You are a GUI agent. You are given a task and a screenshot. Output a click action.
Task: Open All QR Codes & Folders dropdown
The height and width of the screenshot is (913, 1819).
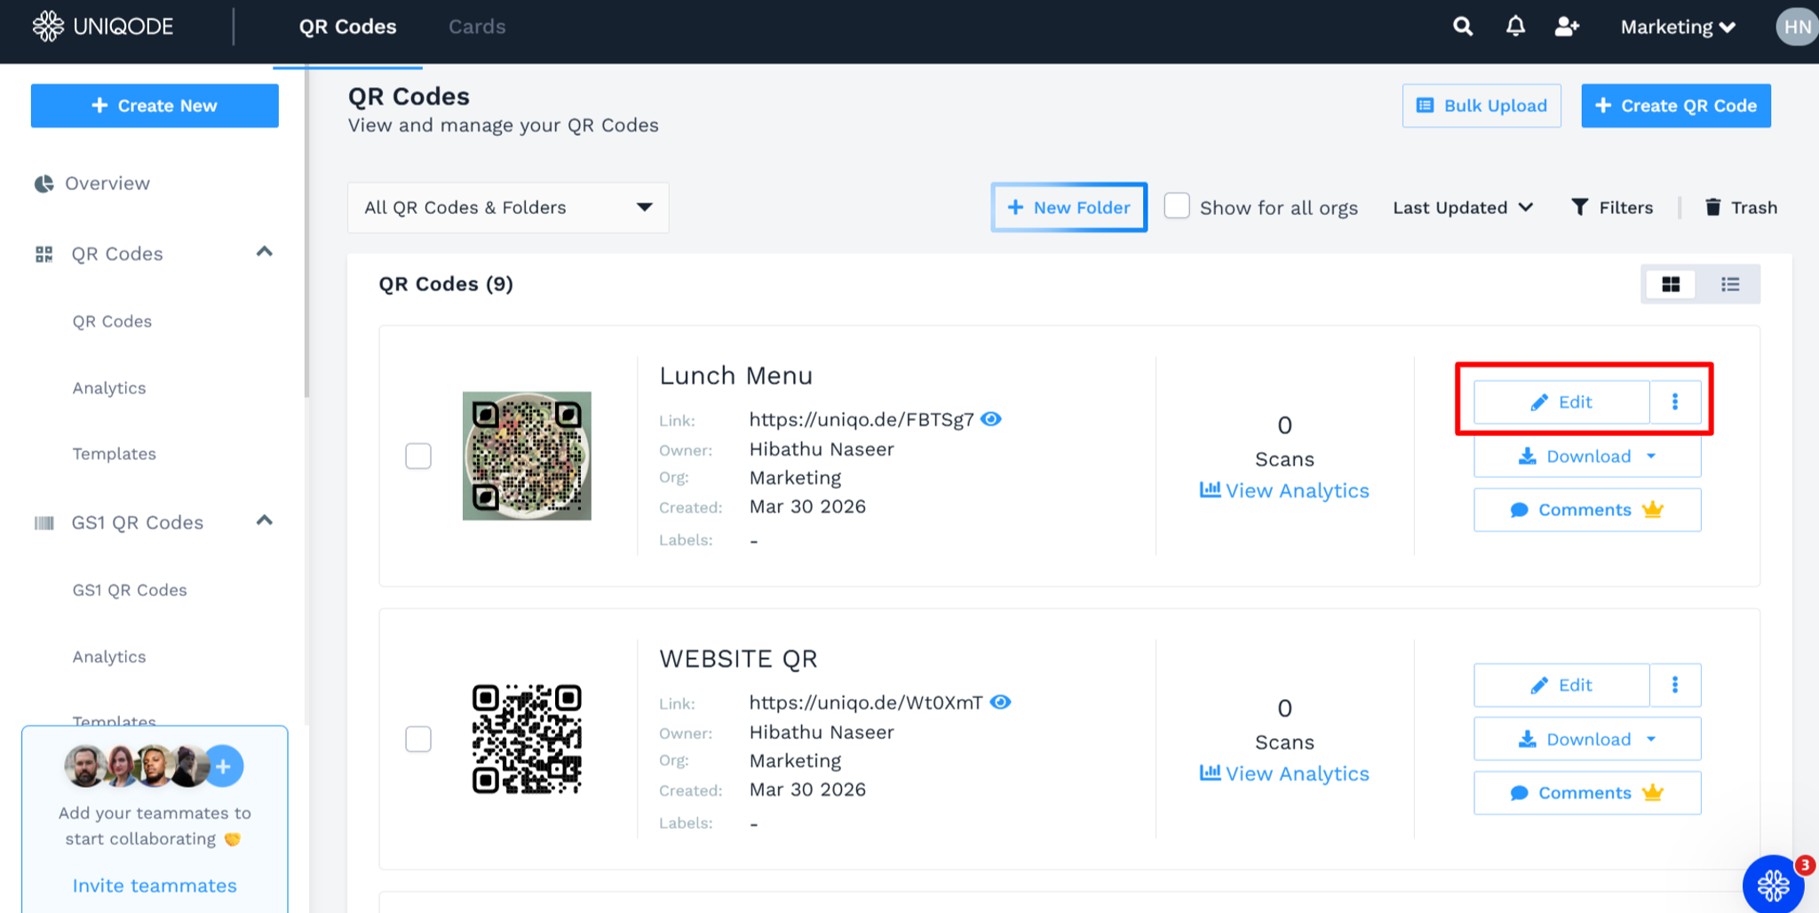click(x=508, y=208)
